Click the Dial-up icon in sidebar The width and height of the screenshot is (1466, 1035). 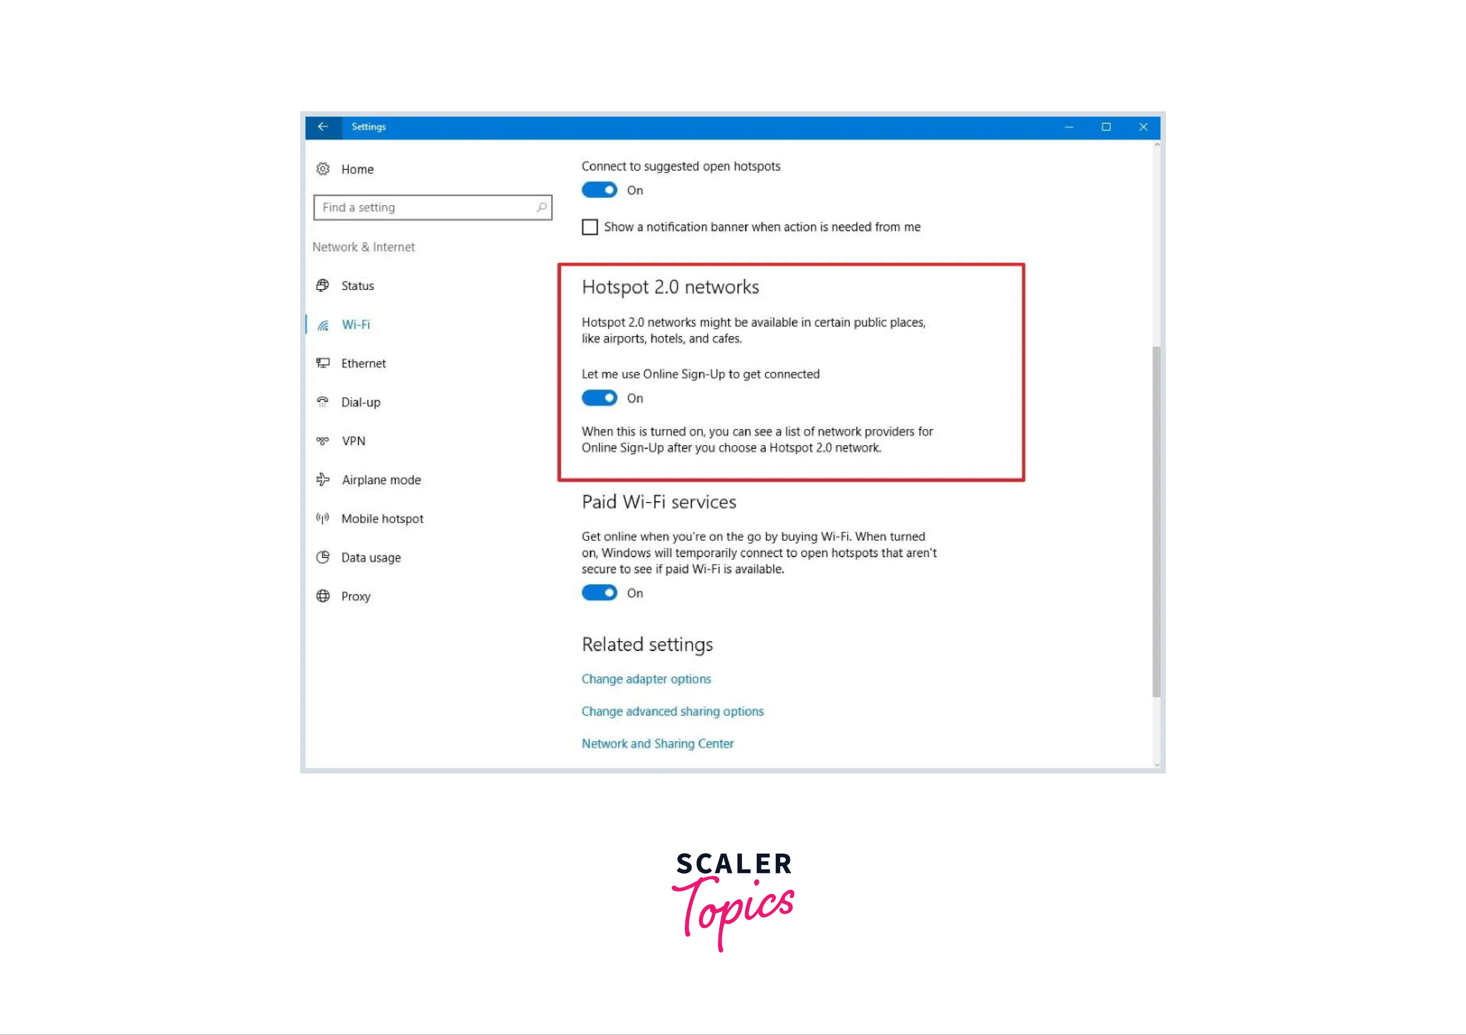point(324,401)
